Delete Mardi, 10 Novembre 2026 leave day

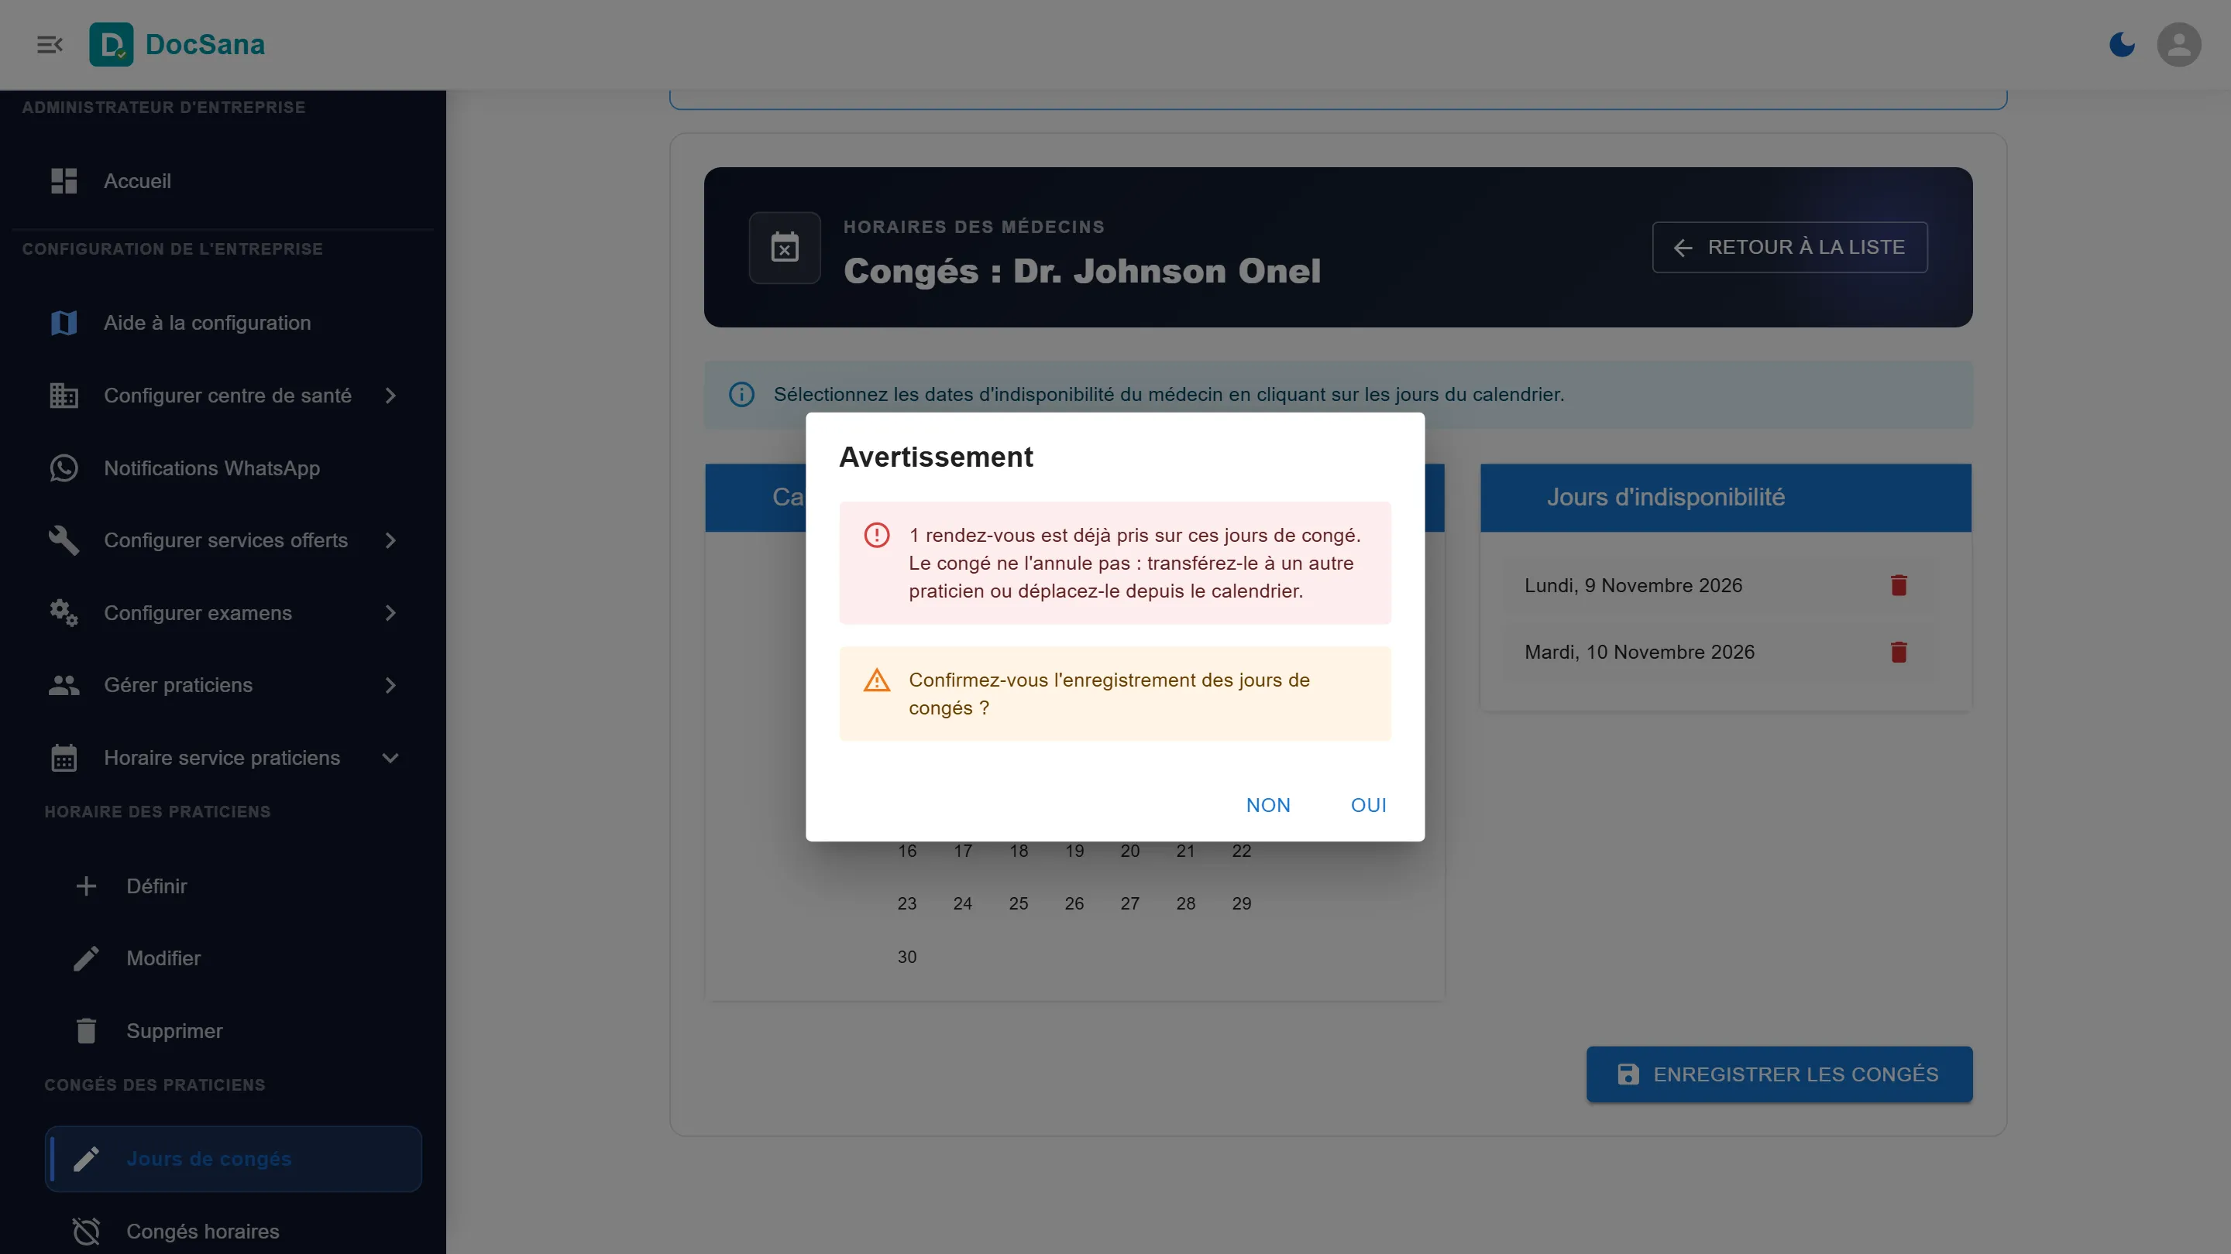[1899, 652]
